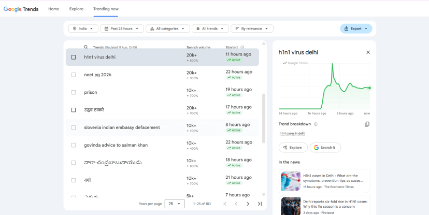Screen dimensions: 429x215
Task: Select the h1n1 virus delhi checkbox
Action: (74, 57)
